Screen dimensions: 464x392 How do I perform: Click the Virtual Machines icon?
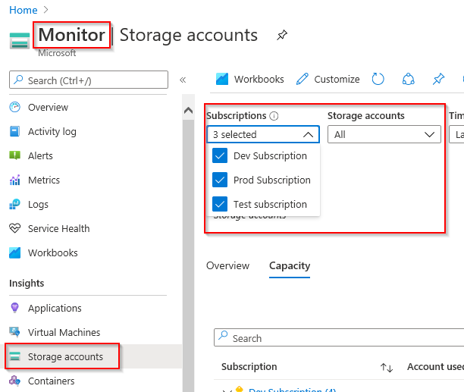pos(15,332)
